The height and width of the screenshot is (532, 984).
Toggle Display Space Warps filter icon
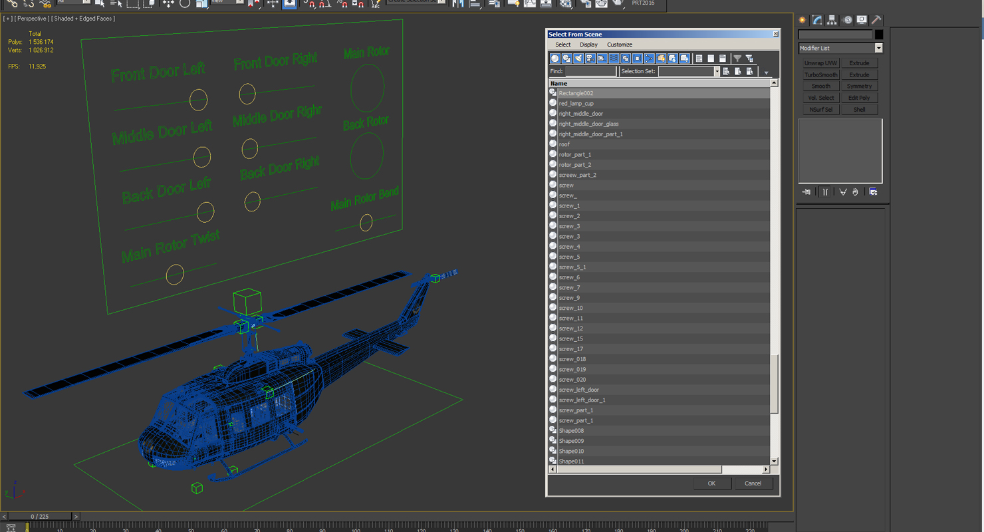(614, 59)
